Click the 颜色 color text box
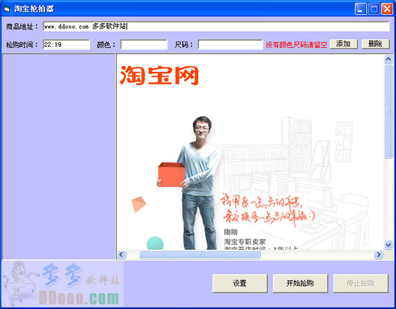396x309 pixels. [x=144, y=44]
